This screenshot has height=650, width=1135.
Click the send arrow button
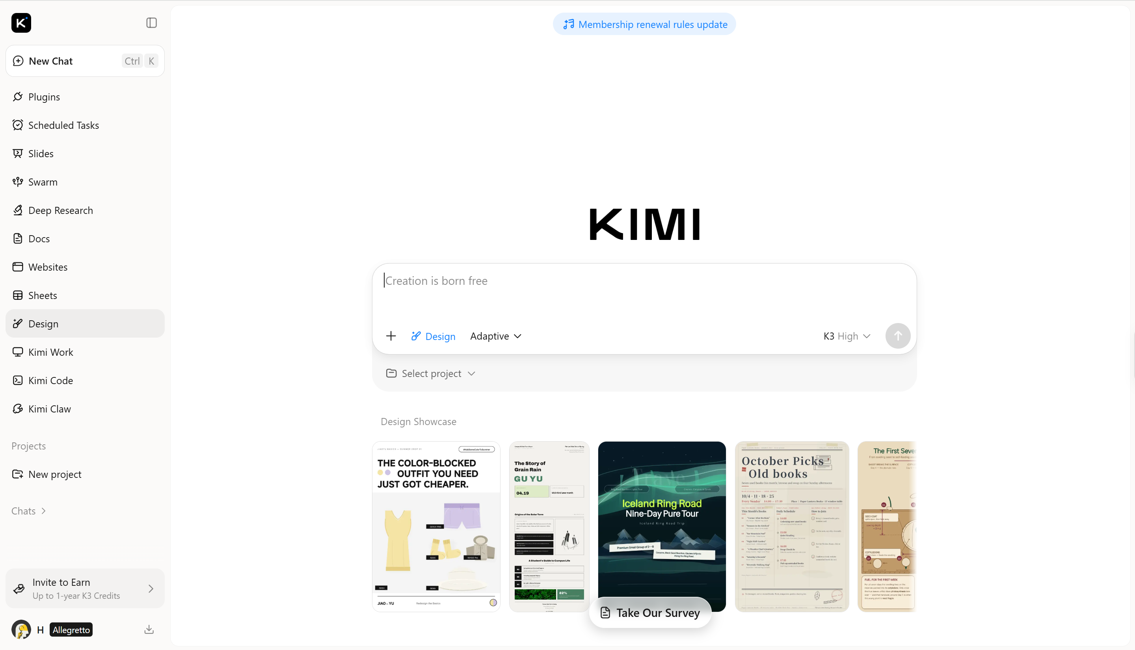[898, 336]
